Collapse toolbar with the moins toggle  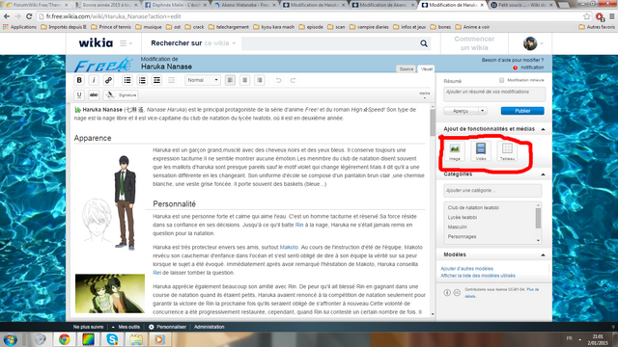[425, 94]
